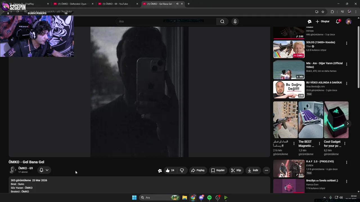Open options for Brezilya favela sohbeti video
Image resolution: width=360 pixels, height=202 pixels.
pyautogui.click(x=346, y=182)
